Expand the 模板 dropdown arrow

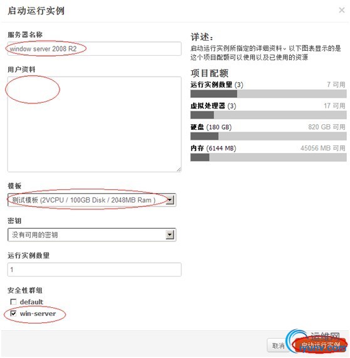170,200
